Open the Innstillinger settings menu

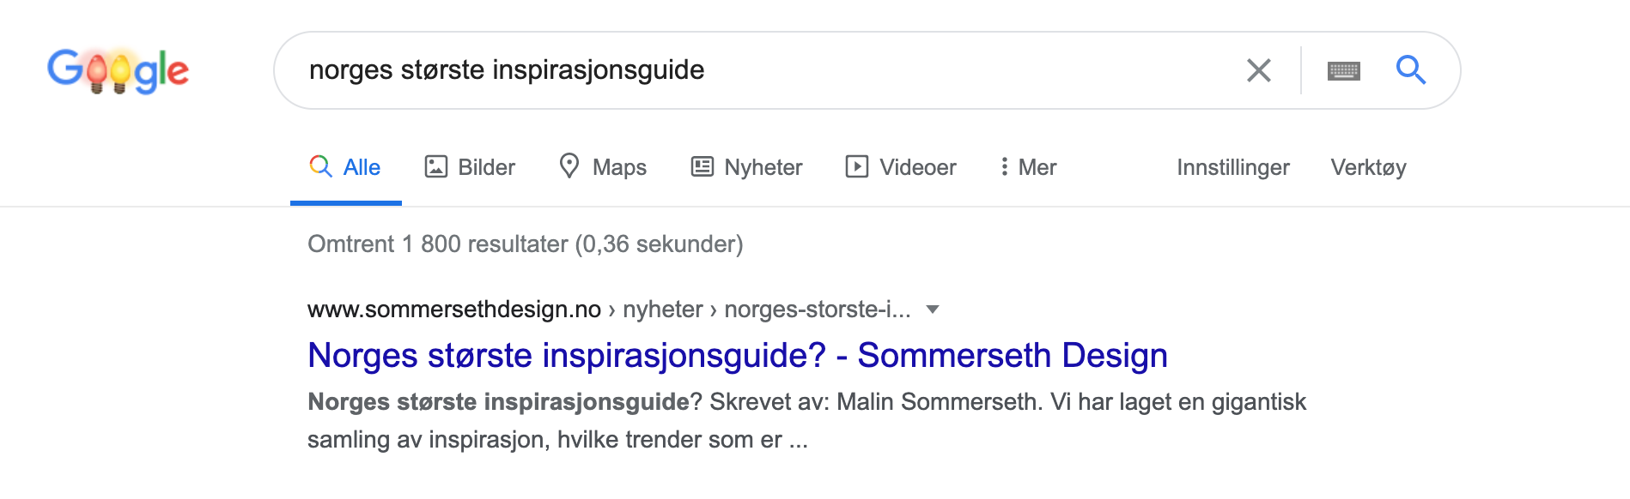tap(1233, 167)
